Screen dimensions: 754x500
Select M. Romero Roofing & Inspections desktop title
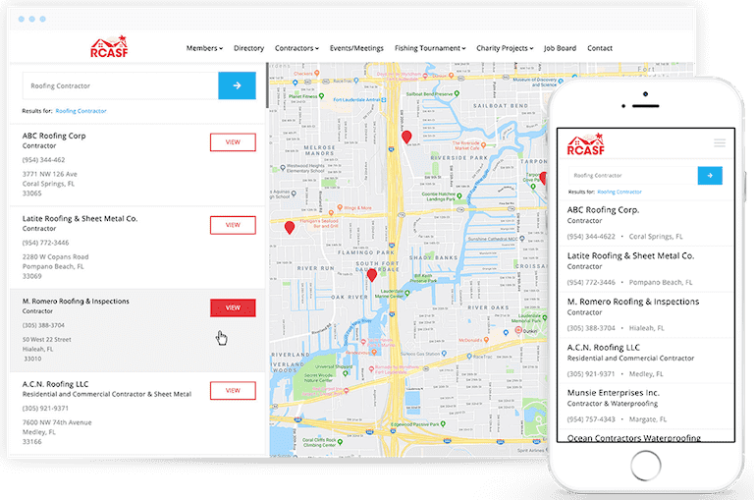coord(76,302)
